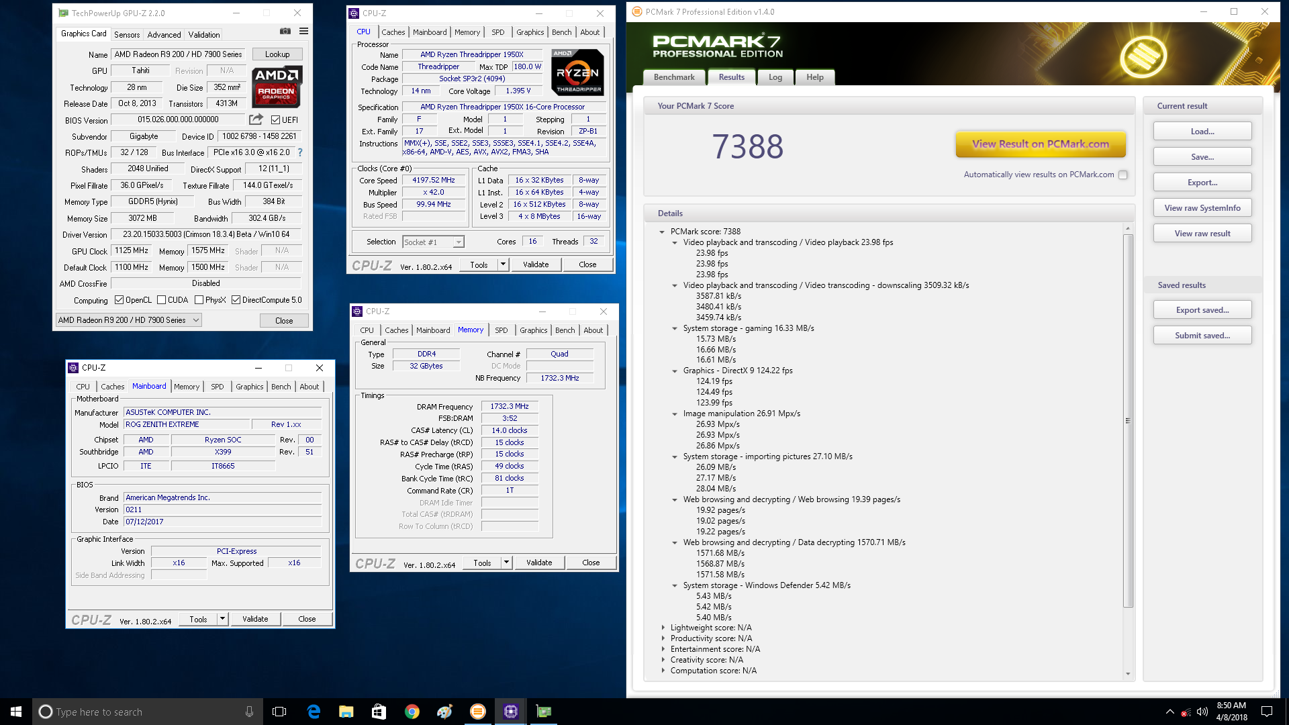Switch to the Sensors tab in GPU-Z

pos(127,34)
